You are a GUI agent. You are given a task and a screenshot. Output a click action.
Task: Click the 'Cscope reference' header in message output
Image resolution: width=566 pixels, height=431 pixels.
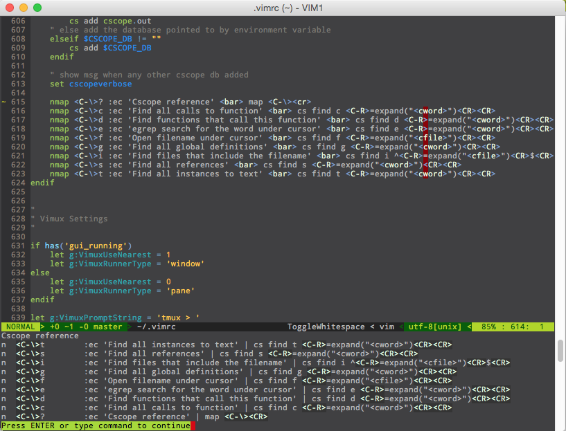[39, 336]
